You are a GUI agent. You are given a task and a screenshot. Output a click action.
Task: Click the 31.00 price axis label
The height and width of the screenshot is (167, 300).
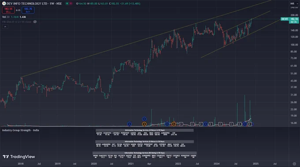pyautogui.click(x=294, y=95)
